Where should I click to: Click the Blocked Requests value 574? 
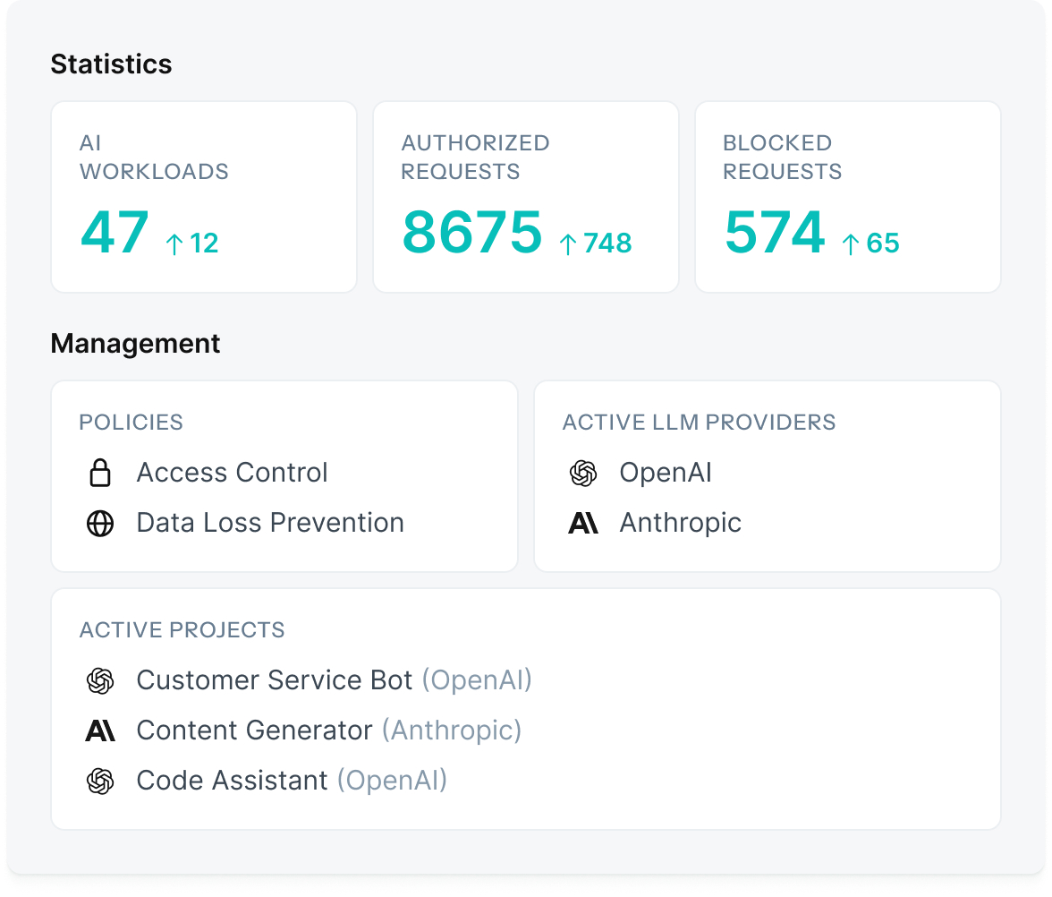(774, 233)
